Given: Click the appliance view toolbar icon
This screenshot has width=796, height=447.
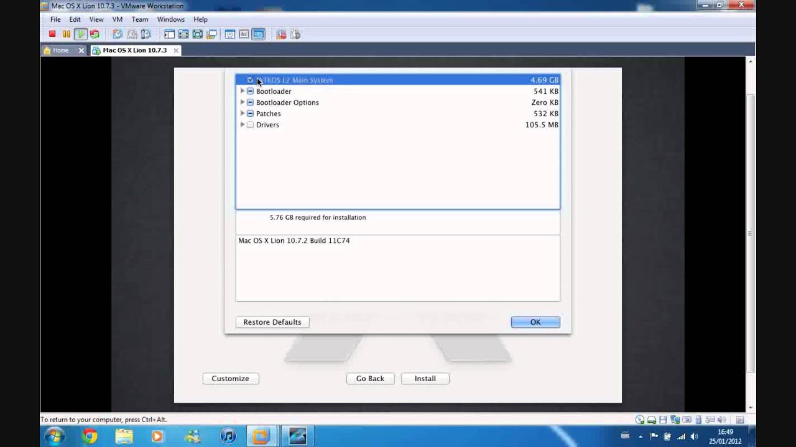Looking at the screenshot, I should tap(244, 34).
